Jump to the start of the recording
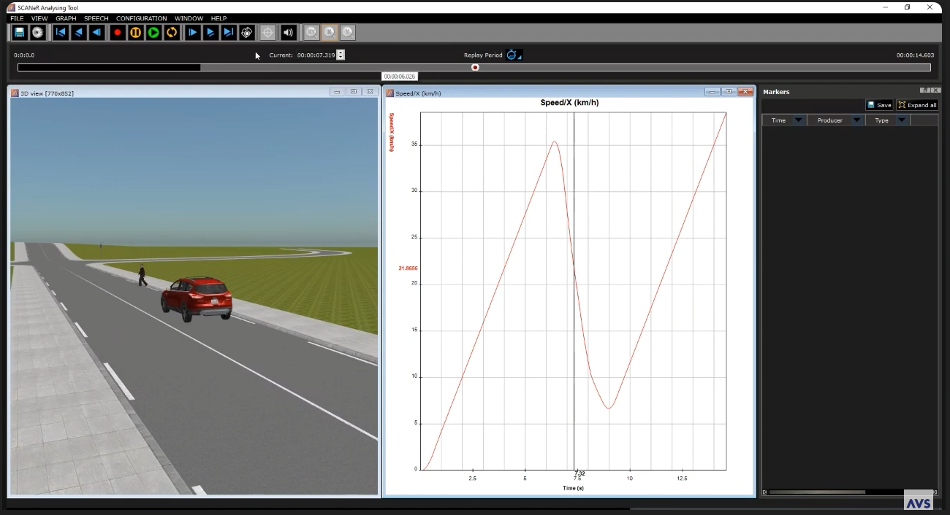The image size is (950, 515). coord(61,33)
